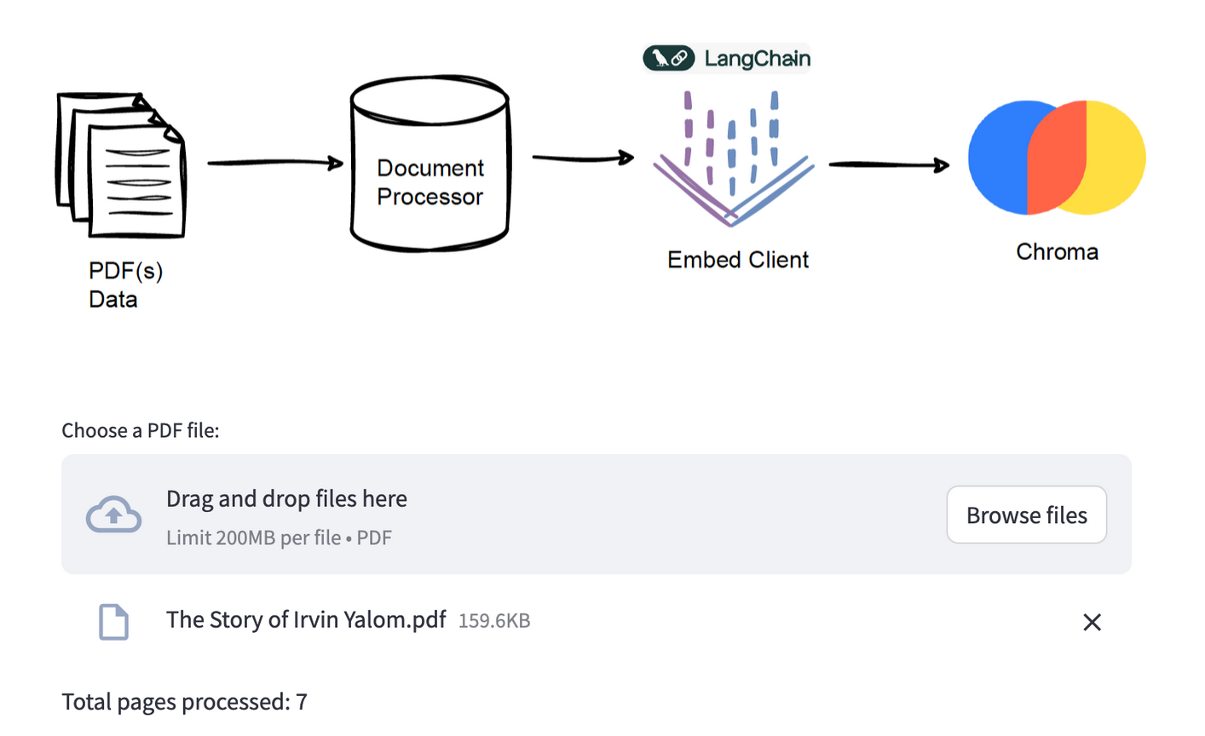Click the Embed Client open-book icon
The height and width of the screenshot is (736, 1205).
[x=733, y=162]
